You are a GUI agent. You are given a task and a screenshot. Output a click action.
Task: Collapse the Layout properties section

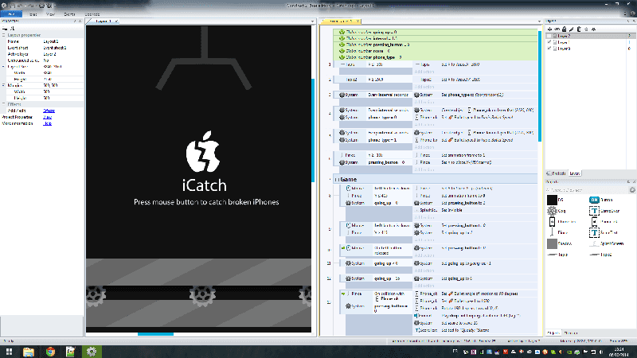[x=4, y=35]
